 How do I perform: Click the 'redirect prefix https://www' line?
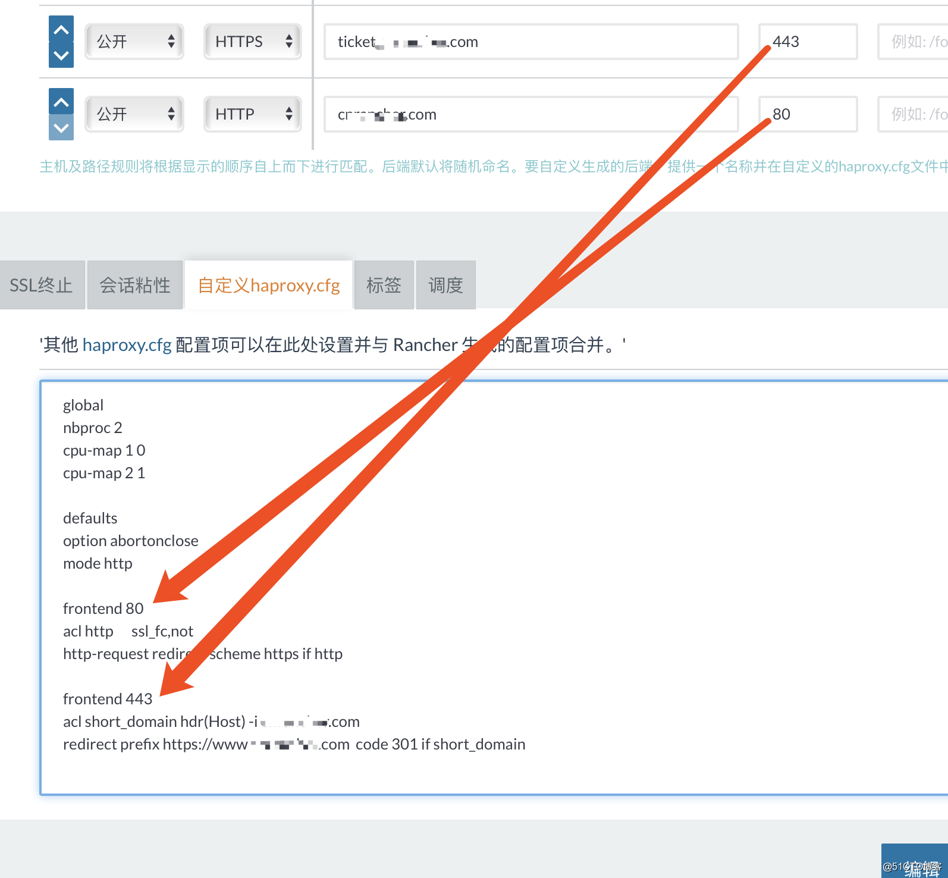point(294,744)
